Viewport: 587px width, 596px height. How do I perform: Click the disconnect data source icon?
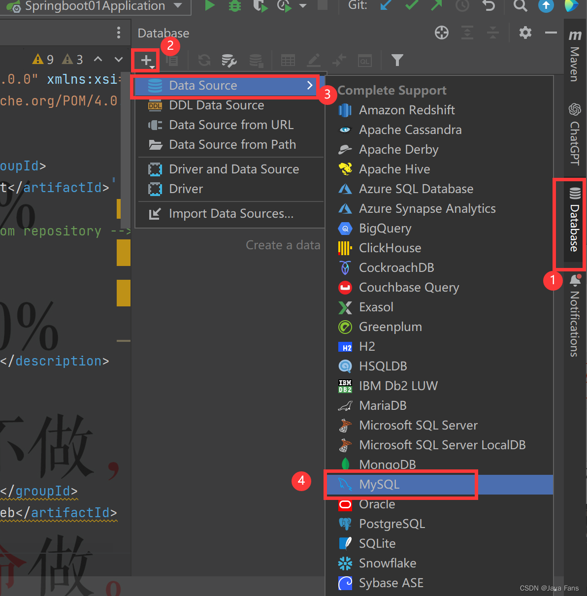tap(256, 61)
